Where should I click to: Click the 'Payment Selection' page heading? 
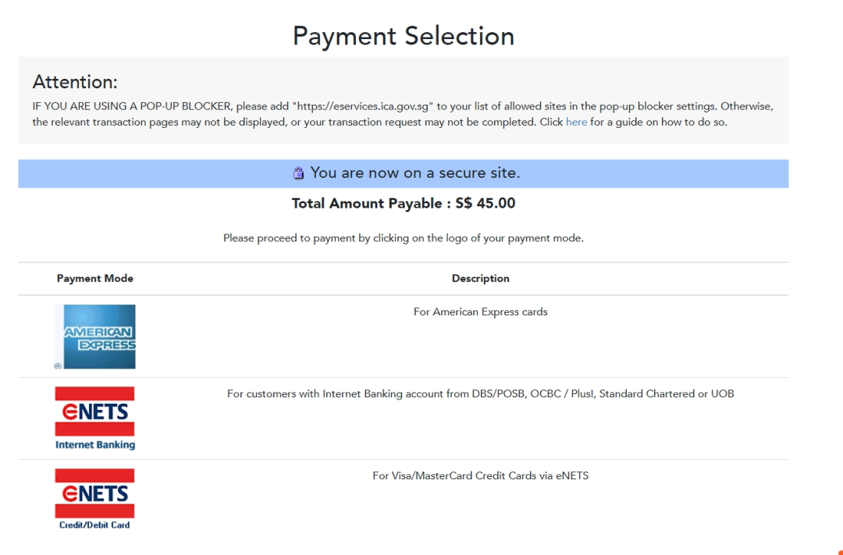tap(404, 36)
